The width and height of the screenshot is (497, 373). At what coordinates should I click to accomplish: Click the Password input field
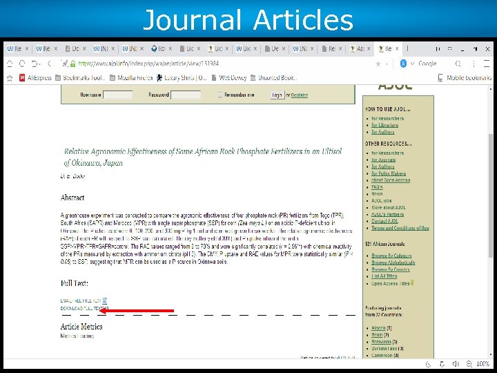[186, 95]
